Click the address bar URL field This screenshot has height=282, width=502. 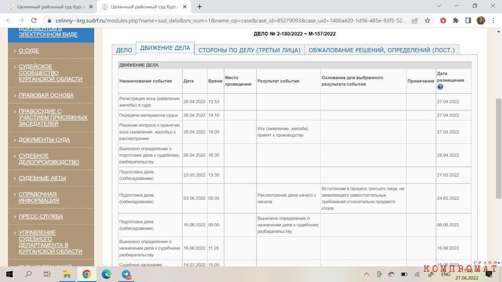click(230, 21)
